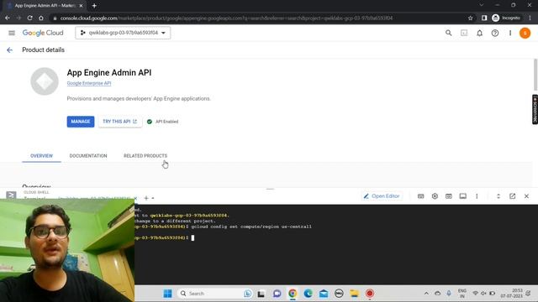Open Cloud Shell terminal settings gear
Image resolution: width=538 pixels, height=302 pixels.
point(435,196)
